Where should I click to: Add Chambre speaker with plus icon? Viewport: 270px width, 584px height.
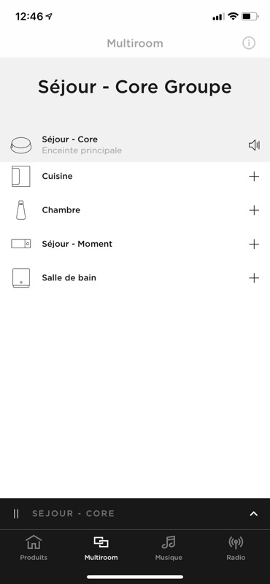click(x=254, y=210)
